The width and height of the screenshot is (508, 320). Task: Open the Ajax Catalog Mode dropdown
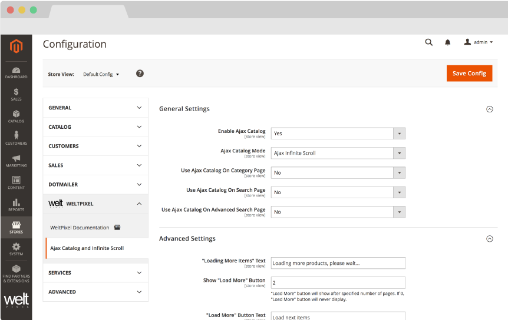338,153
